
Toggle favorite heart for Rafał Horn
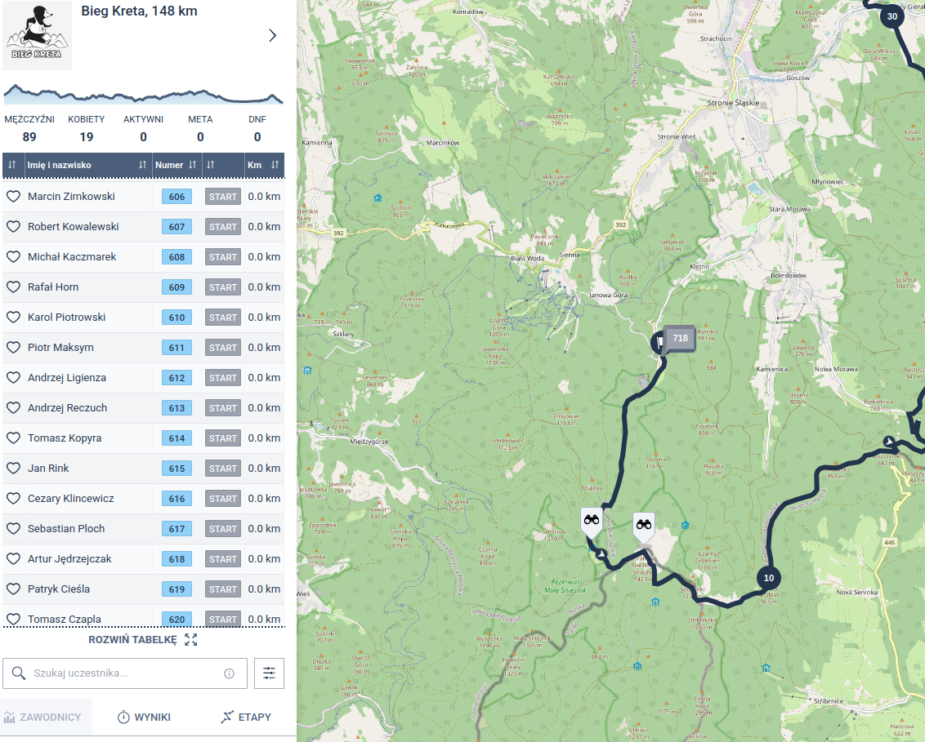13,287
